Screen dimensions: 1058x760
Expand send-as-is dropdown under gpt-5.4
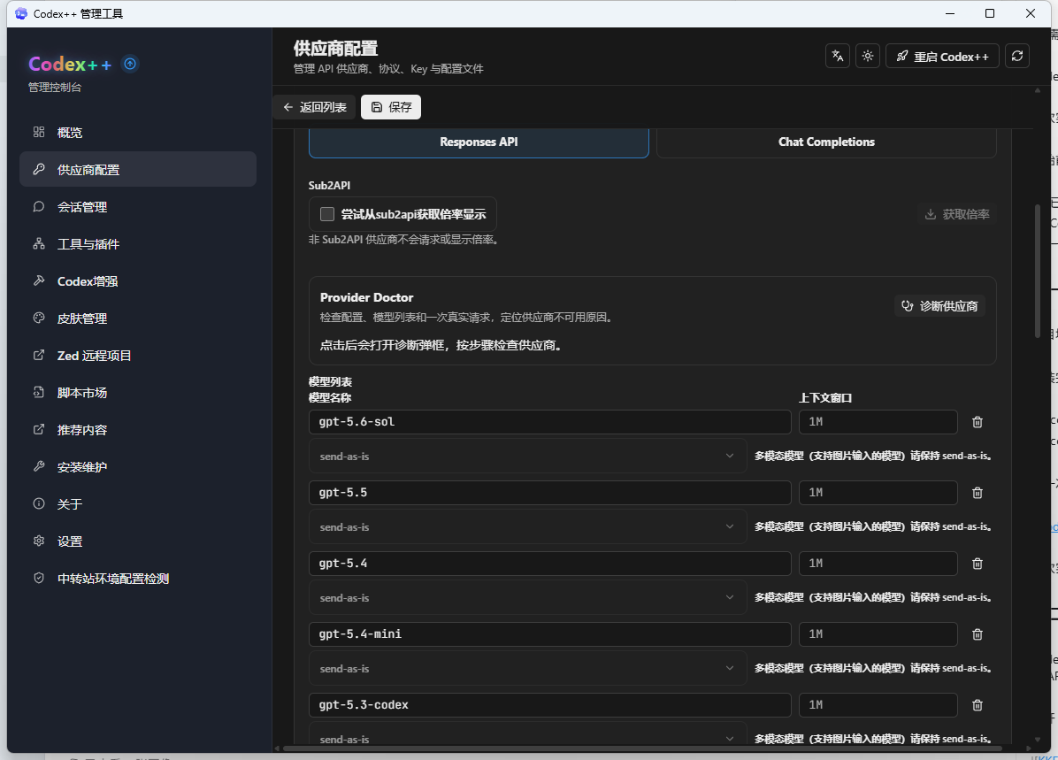(x=527, y=598)
